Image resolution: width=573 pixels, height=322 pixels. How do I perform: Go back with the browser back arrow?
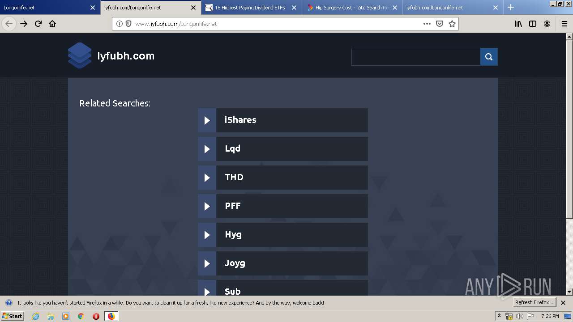[9, 24]
